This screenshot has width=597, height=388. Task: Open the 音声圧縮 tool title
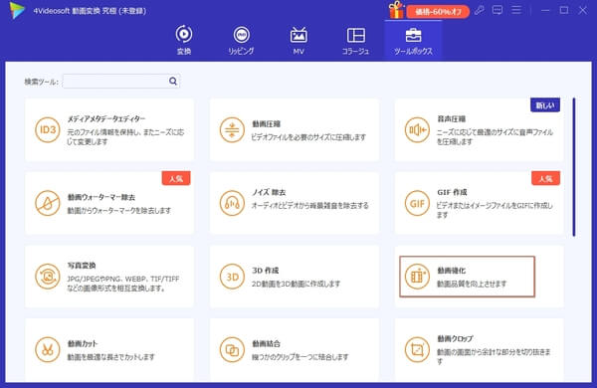click(451, 118)
